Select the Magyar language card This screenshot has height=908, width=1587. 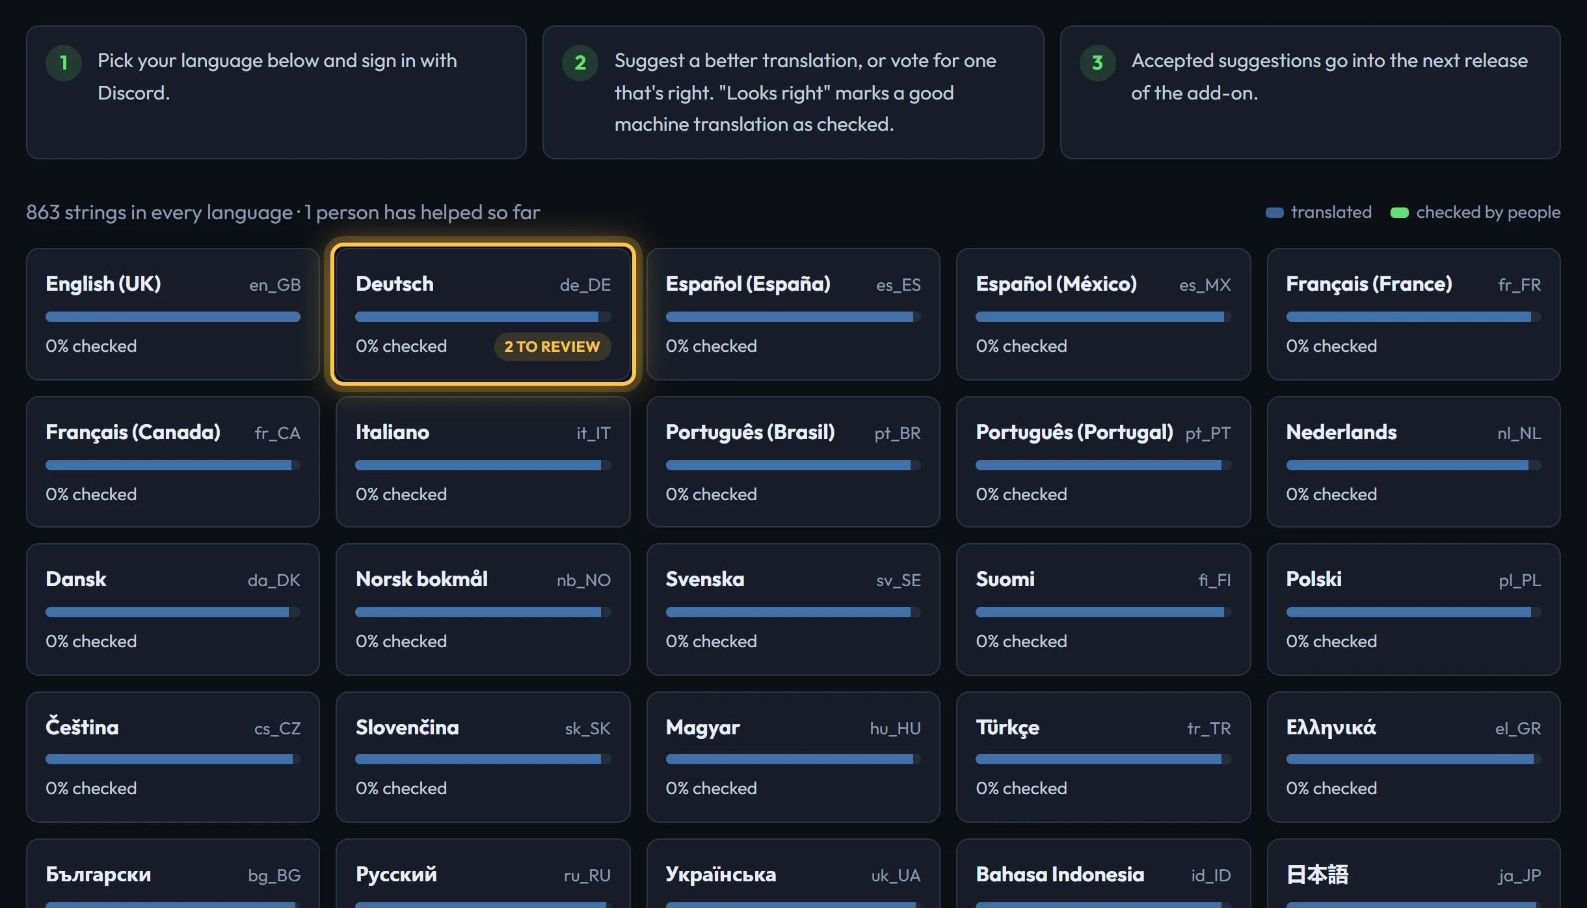[793, 757]
